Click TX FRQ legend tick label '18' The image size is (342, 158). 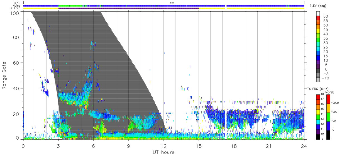tap(323, 94)
